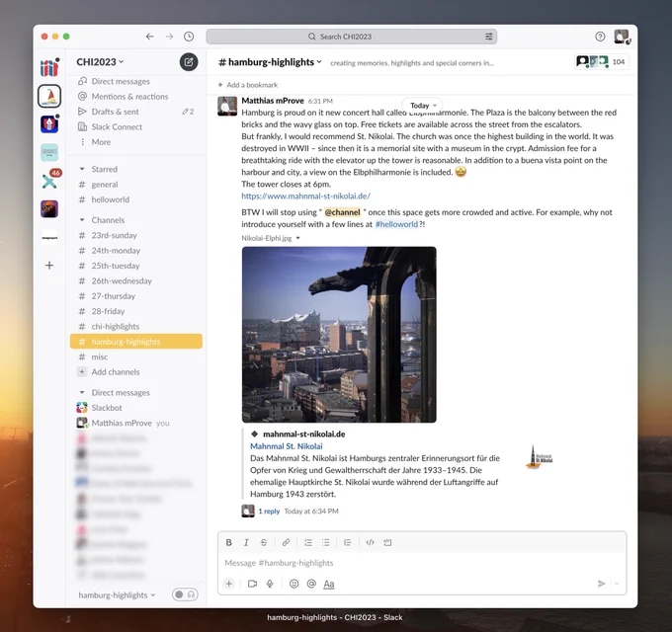Record an audio clip with microphone
Image resolution: width=672 pixels, height=632 pixels.
270,584
